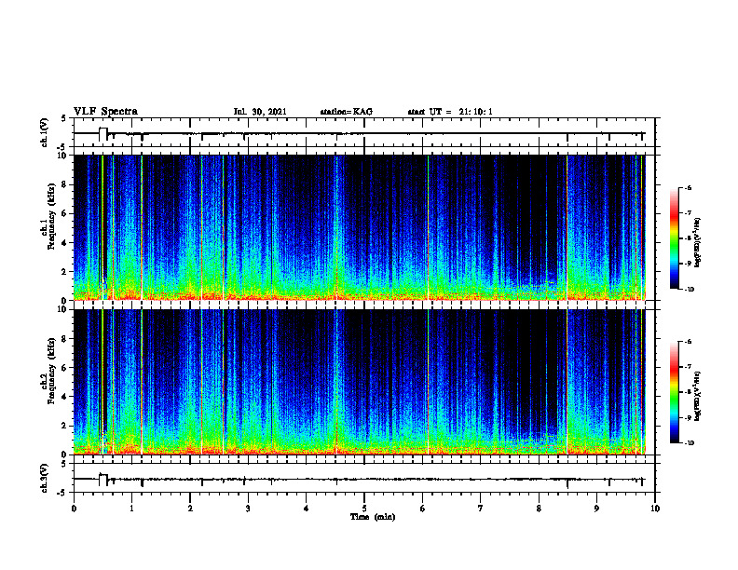Select the ch.1 "Frequency (kHz)" axis label
The height and width of the screenshot is (570, 738).
(51, 218)
